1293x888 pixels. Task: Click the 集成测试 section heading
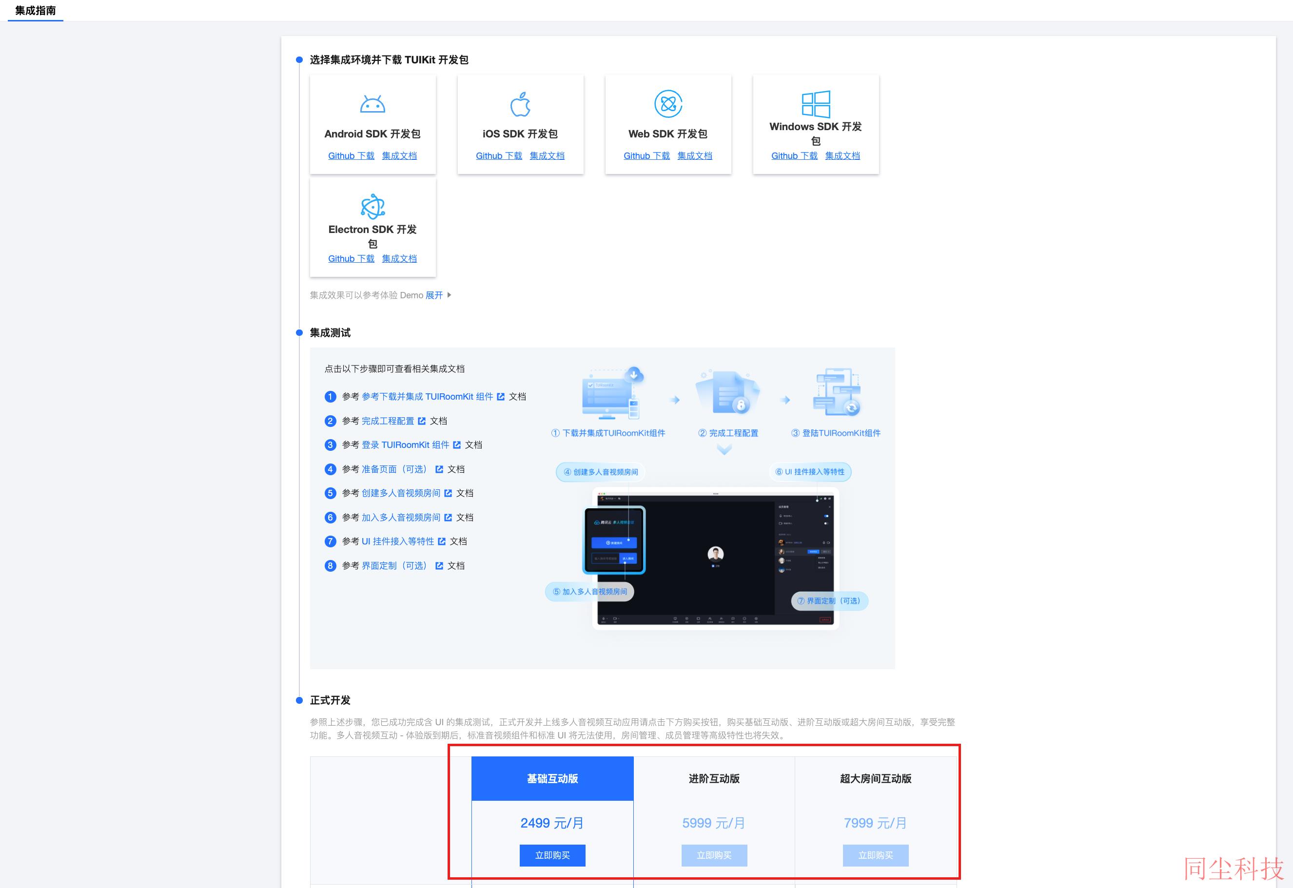330,333
